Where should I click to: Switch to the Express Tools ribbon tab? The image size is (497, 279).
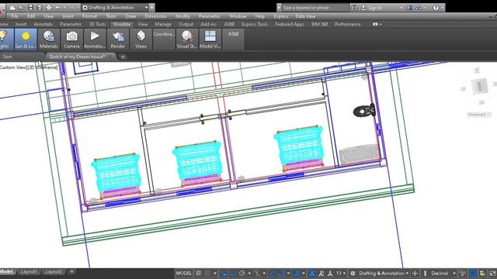(255, 24)
